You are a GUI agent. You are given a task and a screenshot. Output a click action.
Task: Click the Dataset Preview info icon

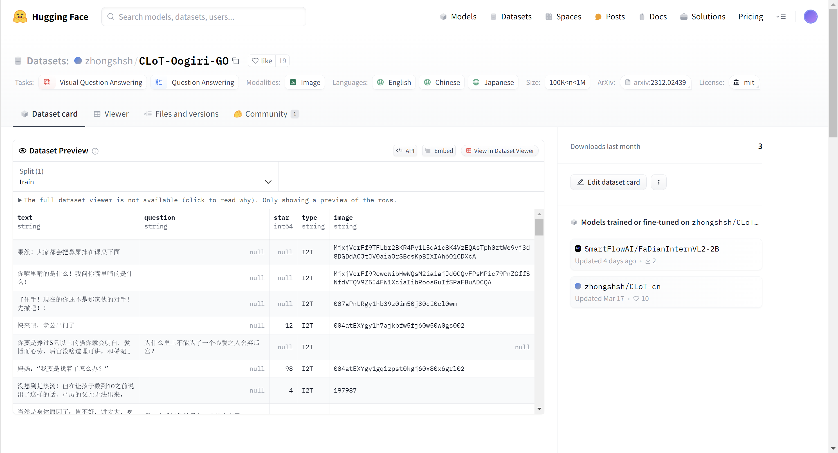pyautogui.click(x=95, y=151)
